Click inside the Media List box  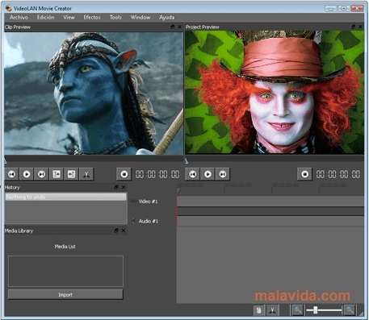65,271
